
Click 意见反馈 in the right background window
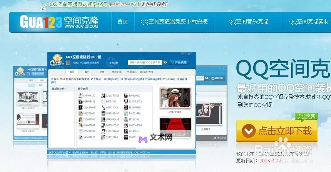coord(220,138)
